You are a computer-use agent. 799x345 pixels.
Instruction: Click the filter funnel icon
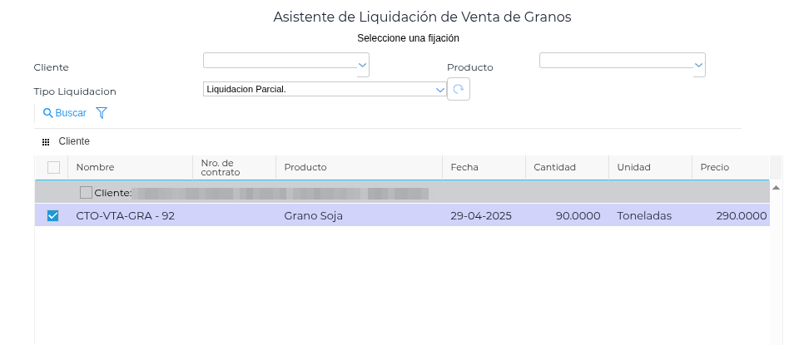[102, 112]
